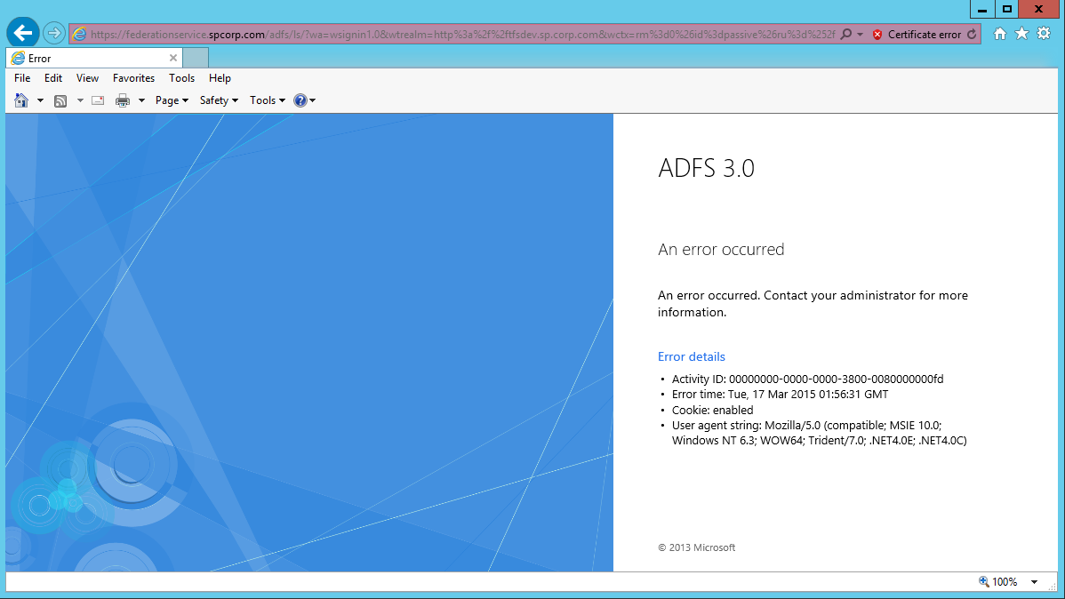Click the search magnifier in the address bar
1065x599 pixels.
pos(847,34)
